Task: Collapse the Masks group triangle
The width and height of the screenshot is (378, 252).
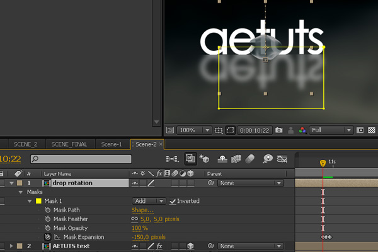Action: (21, 192)
